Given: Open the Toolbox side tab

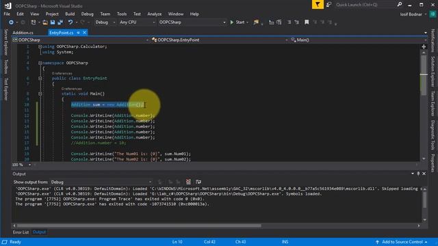Looking at the screenshot, I should click(6, 67).
